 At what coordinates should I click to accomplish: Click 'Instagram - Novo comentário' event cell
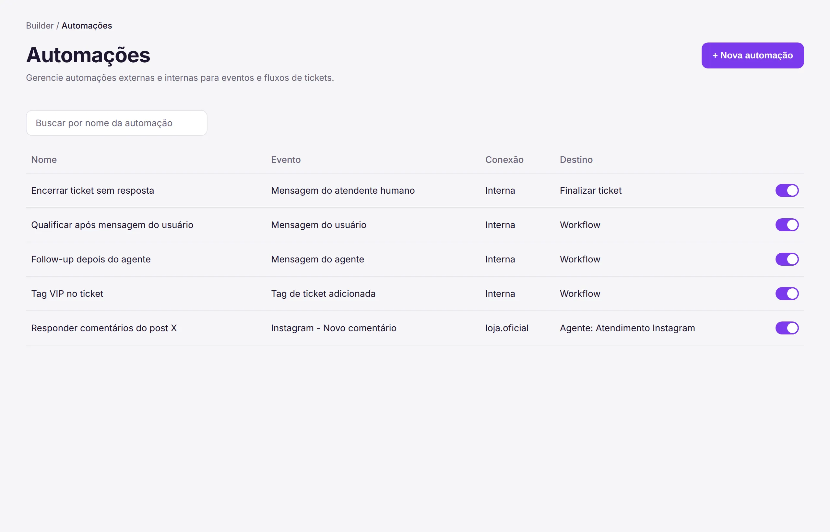pos(334,328)
